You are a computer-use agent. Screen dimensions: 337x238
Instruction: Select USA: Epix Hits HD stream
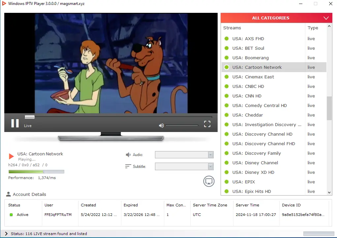pos(274,191)
